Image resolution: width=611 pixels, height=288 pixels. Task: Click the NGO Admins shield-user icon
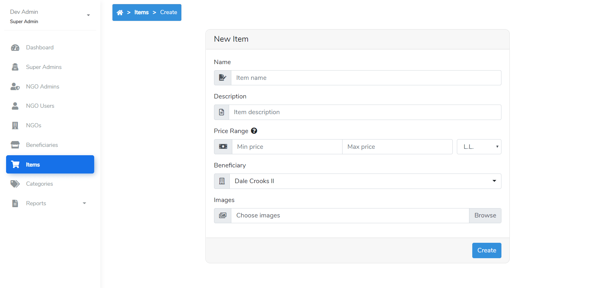coord(15,87)
